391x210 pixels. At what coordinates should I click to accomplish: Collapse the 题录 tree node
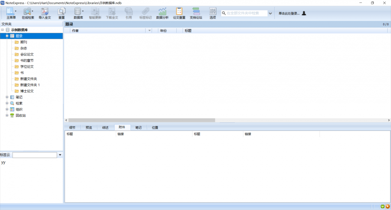7,36
